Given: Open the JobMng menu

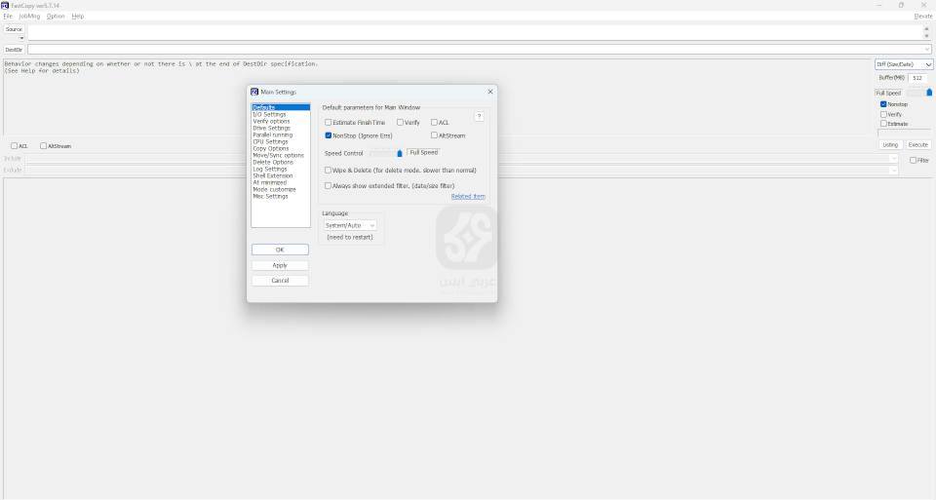Looking at the screenshot, I should pos(29,17).
